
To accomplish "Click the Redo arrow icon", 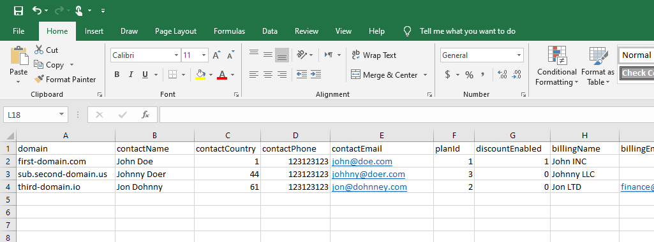I will coord(59,10).
